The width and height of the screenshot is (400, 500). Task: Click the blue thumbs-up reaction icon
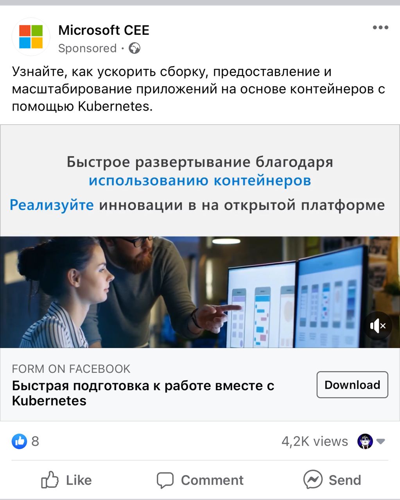pos(19,441)
